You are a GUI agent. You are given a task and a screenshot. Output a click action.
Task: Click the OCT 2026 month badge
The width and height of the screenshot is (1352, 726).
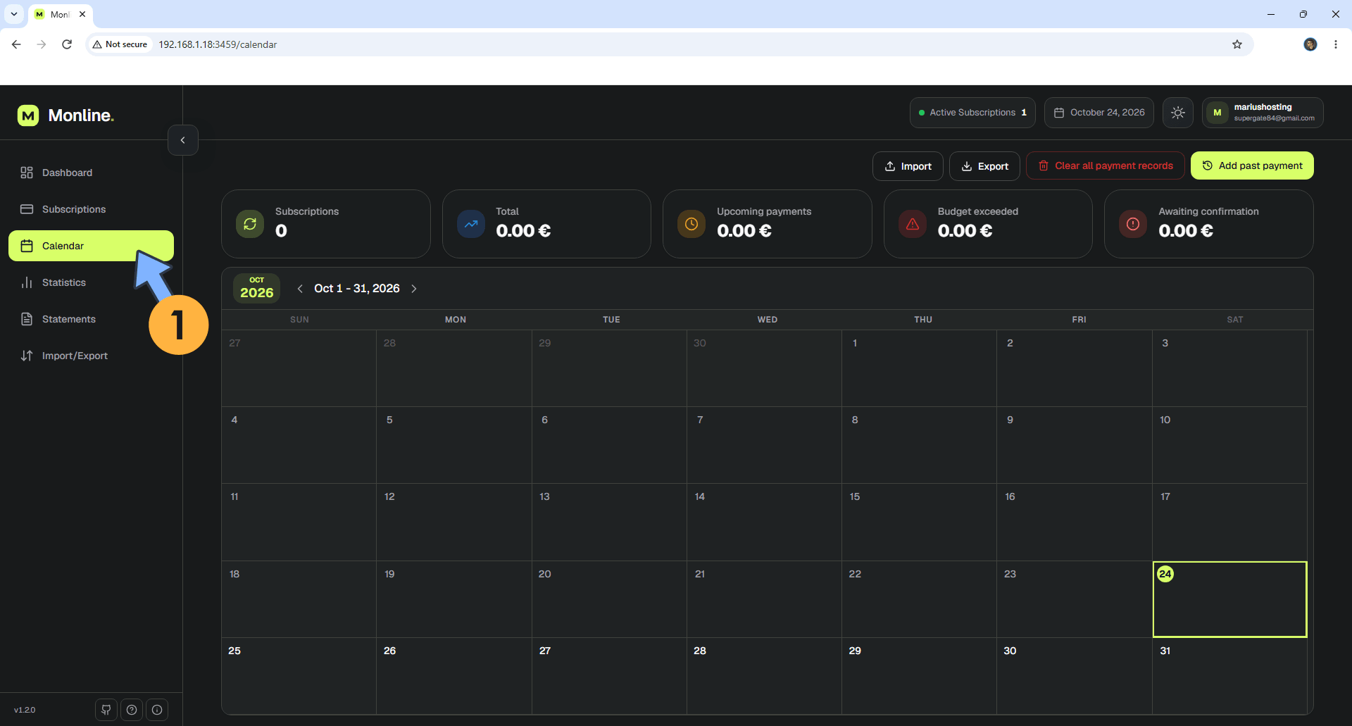(256, 288)
